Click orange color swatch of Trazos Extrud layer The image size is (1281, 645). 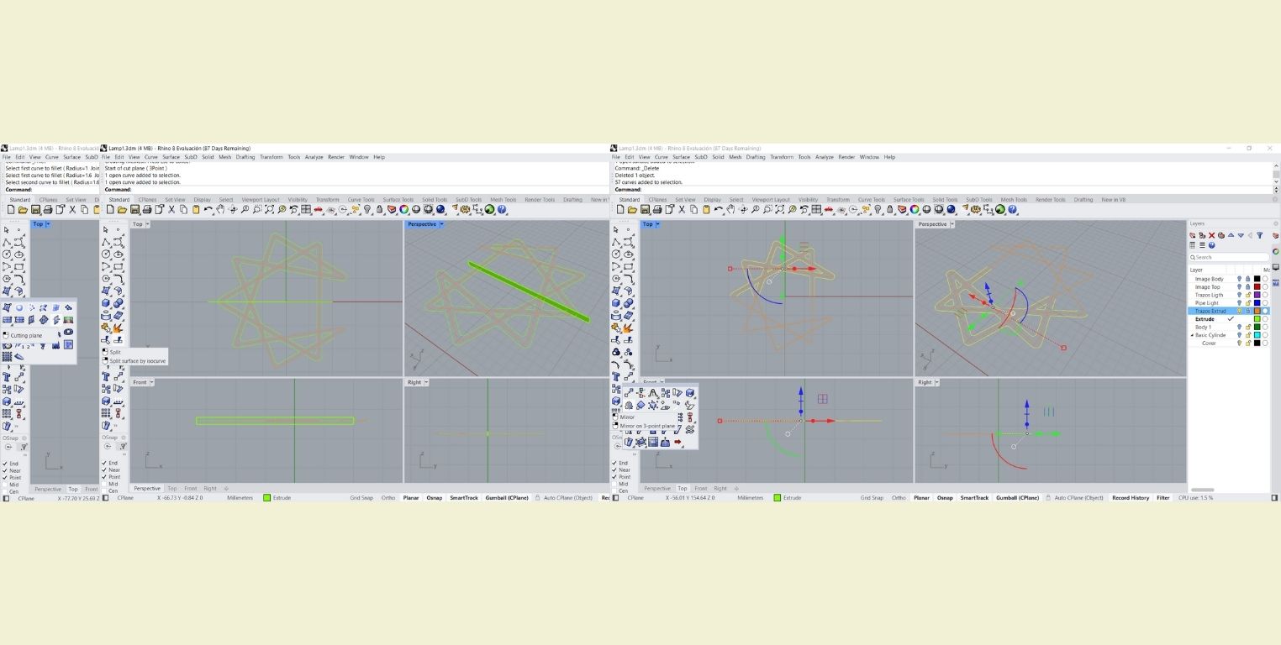point(1257,311)
